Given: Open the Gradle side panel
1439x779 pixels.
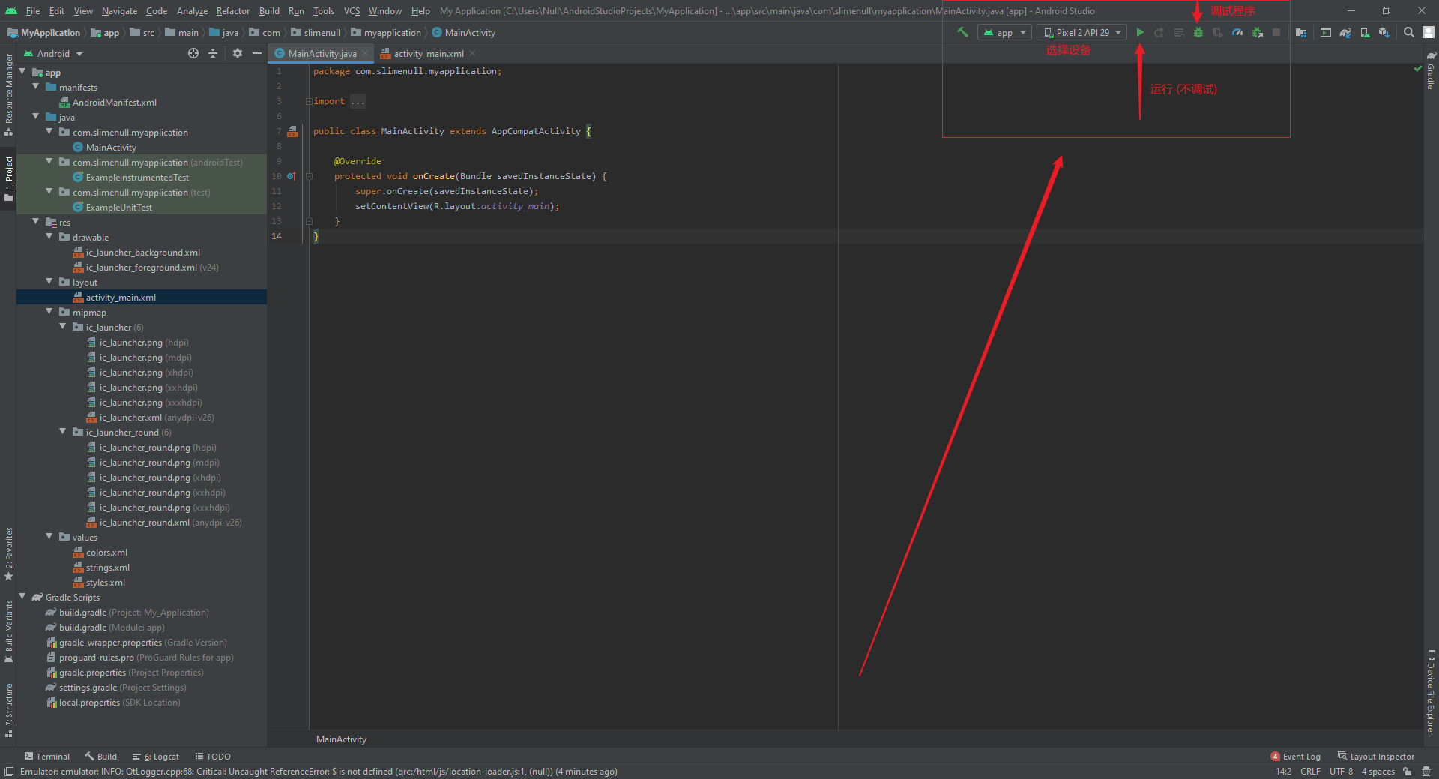Looking at the screenshot, I should click(x=1431, y=70).
